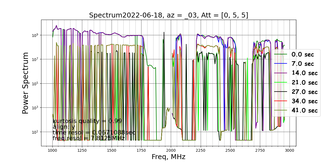Click the purple 14.0 sec legend line
329x164 pixels.
click(x=281, y=73)
